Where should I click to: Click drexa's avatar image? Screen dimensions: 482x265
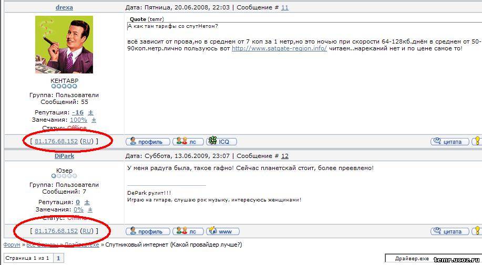(64, 45)
